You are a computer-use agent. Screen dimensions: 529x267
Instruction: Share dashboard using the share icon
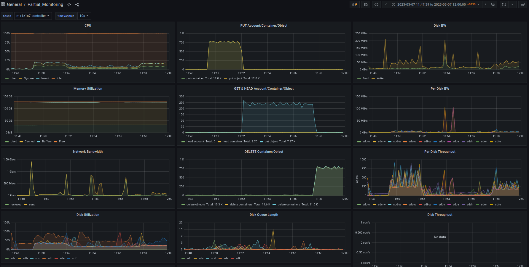point(77,5)
